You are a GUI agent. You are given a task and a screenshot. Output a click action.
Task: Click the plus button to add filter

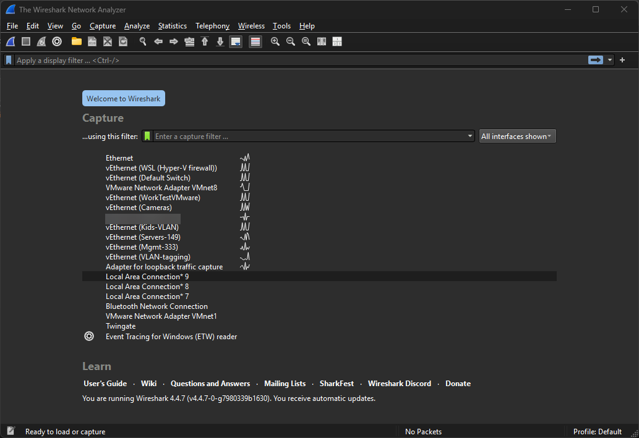[622, 60]
